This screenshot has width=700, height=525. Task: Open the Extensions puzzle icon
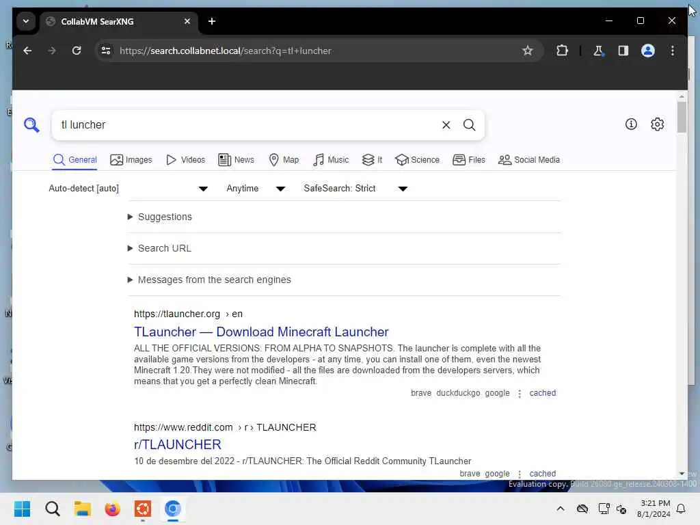click(x=562, y=51)
